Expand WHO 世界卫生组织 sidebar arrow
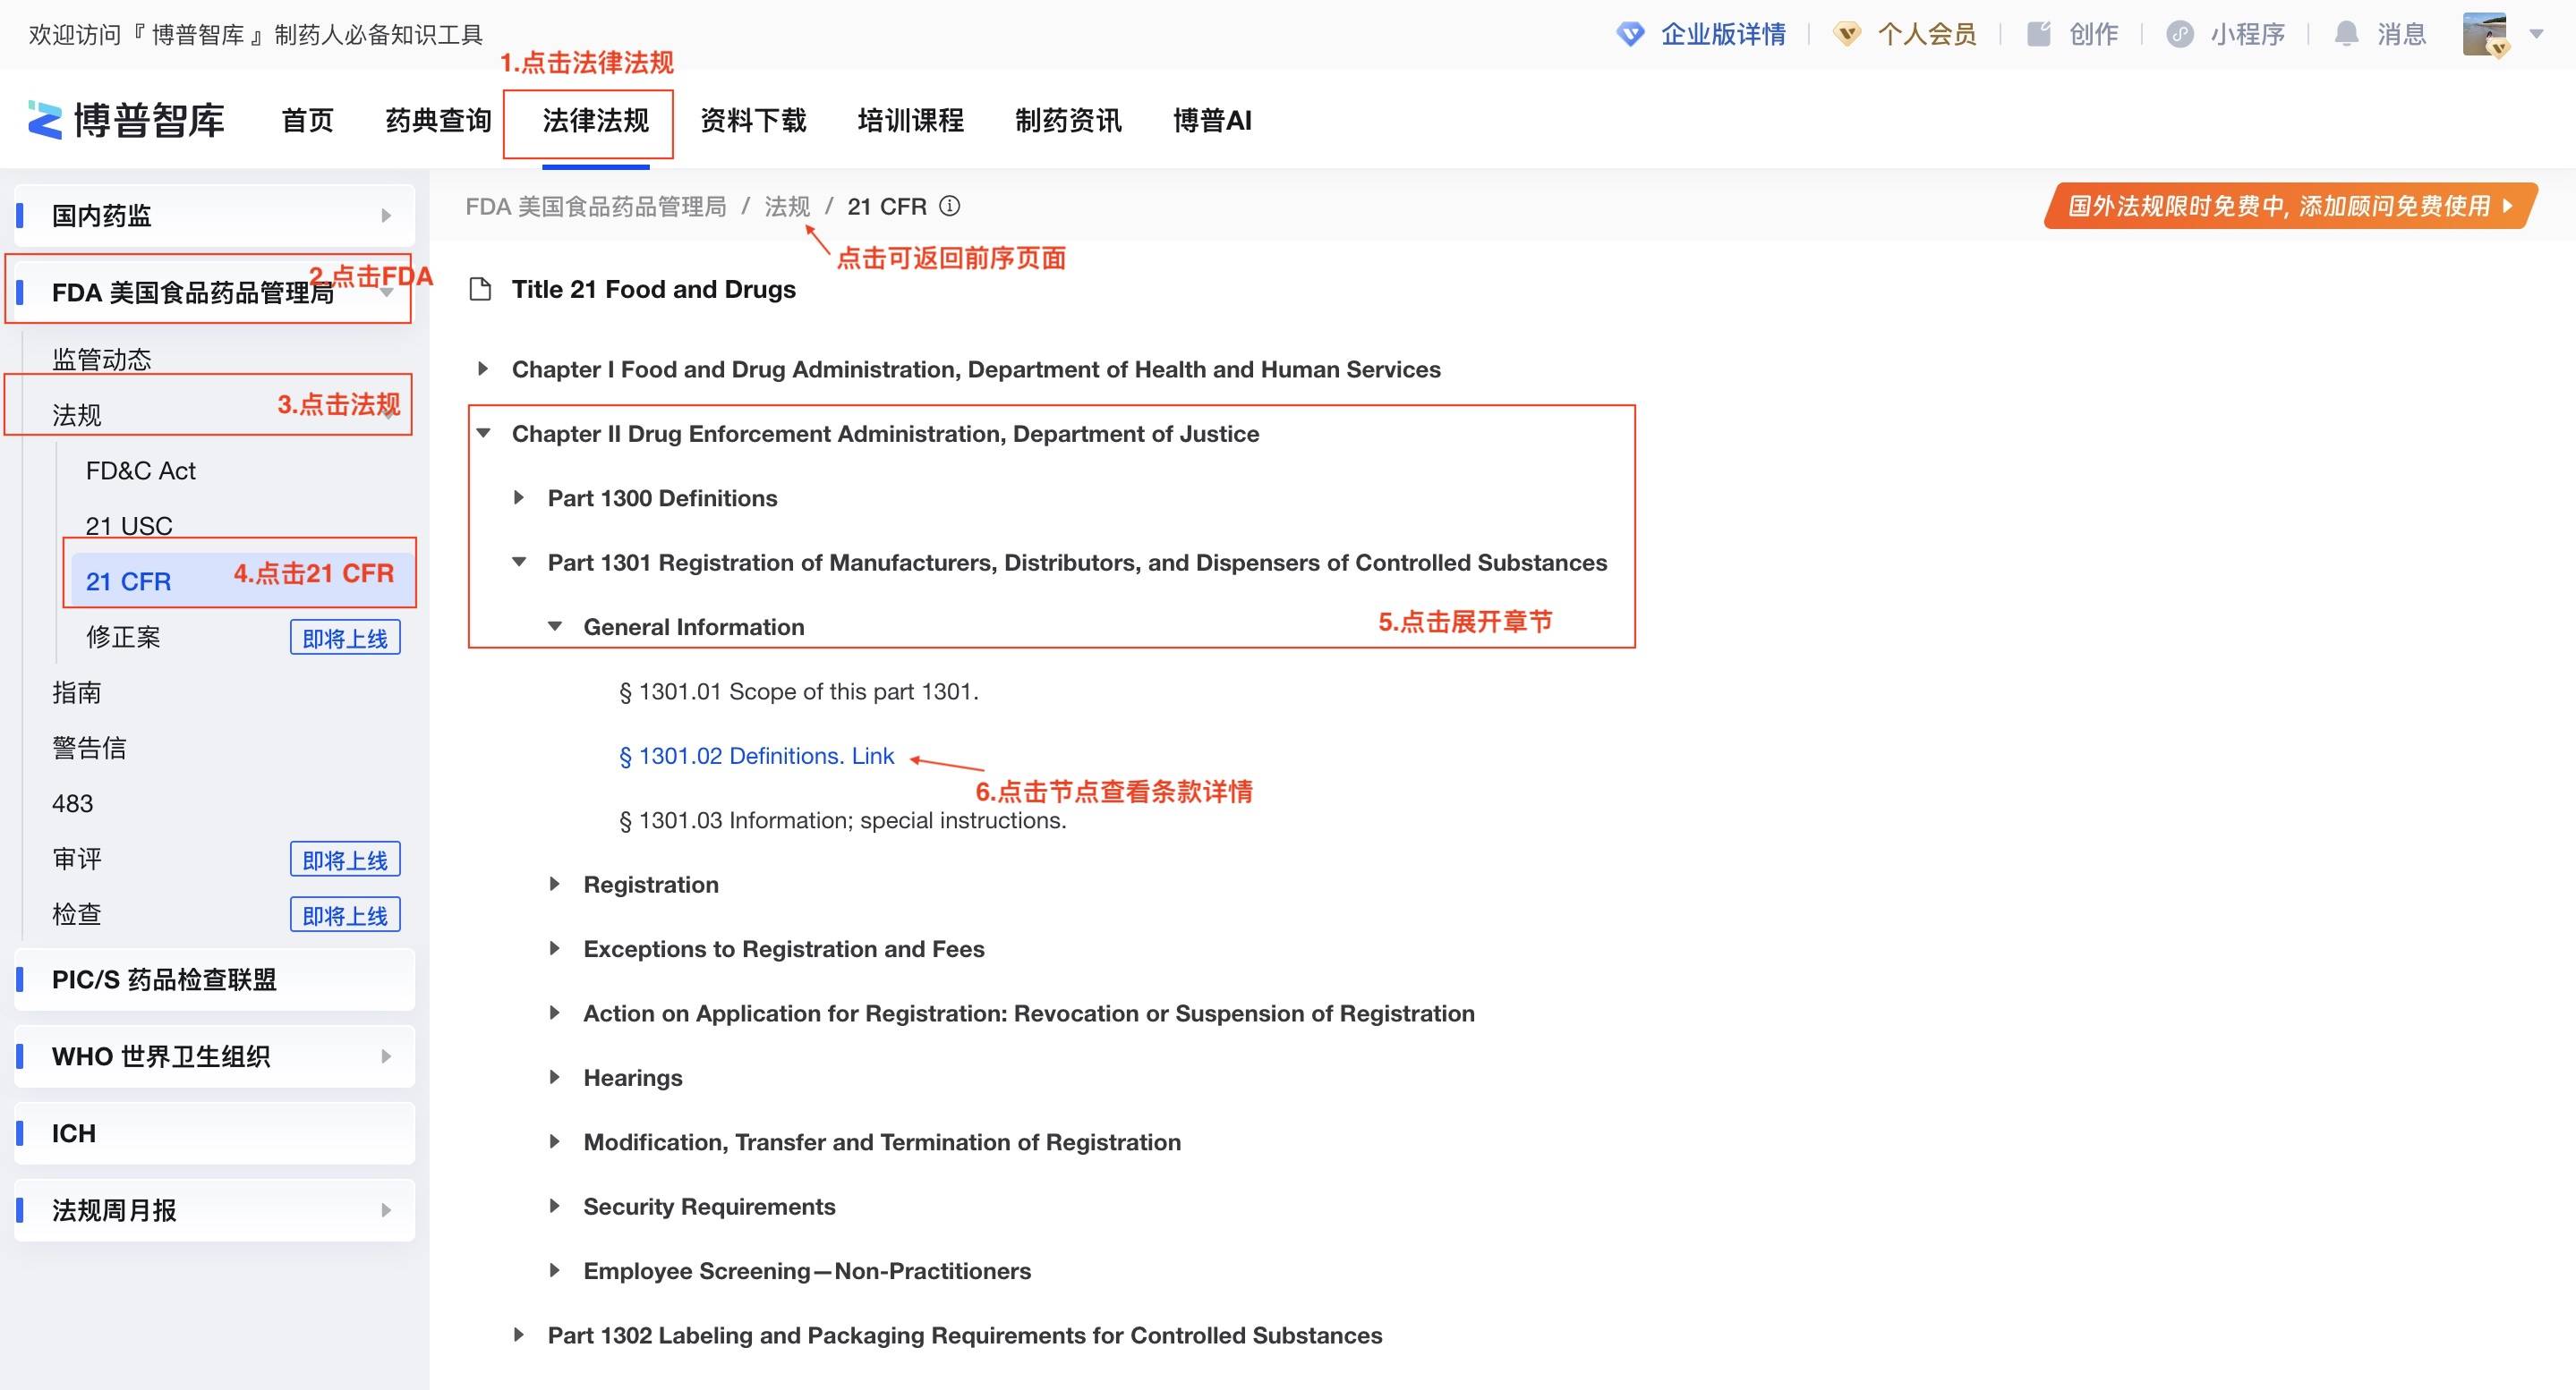Image resolution: width=2576 pixels, height=1390 pixels. tap(386, 1056)
